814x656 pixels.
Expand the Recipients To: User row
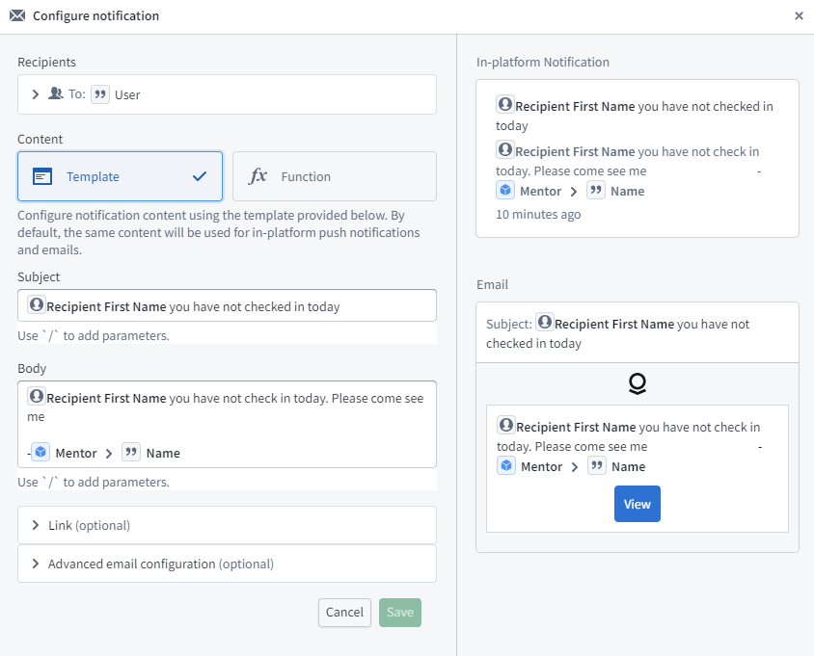click(x=36, y=94)
